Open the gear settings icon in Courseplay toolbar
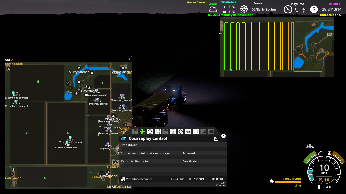This screenshot has height=194, width=346. [x=180, y=131]
